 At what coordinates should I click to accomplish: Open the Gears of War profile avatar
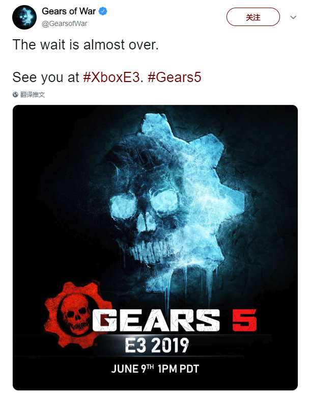24,17
